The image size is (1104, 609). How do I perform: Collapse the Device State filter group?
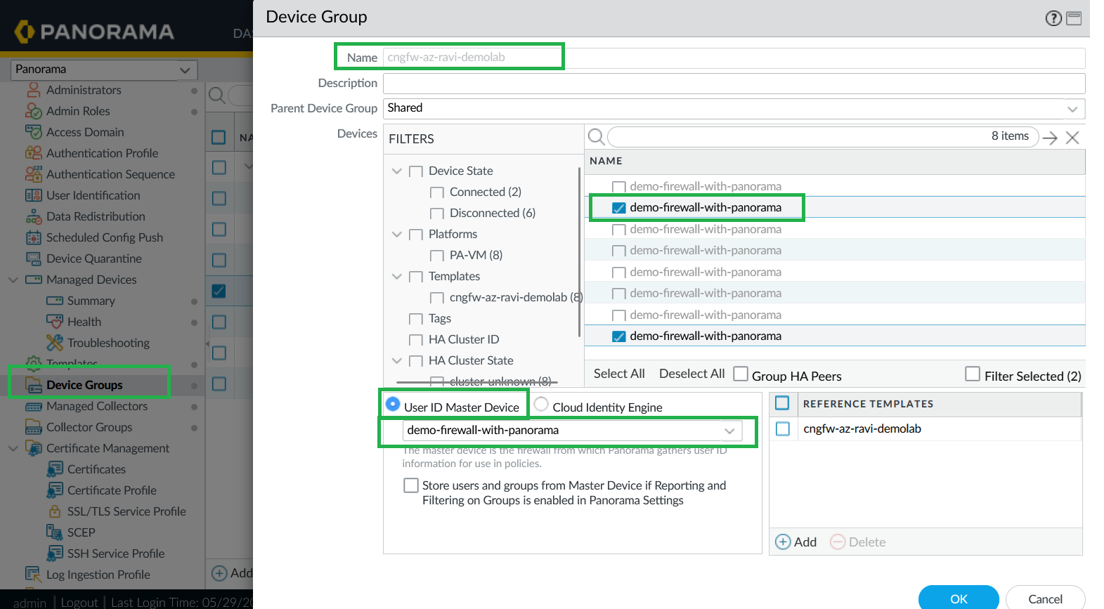[397, 171]
